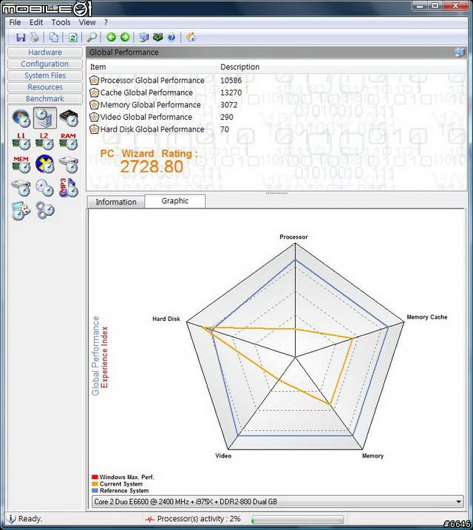
Task: Click red Windows Max. Perf. legend swatch
Action: [95, 477]
